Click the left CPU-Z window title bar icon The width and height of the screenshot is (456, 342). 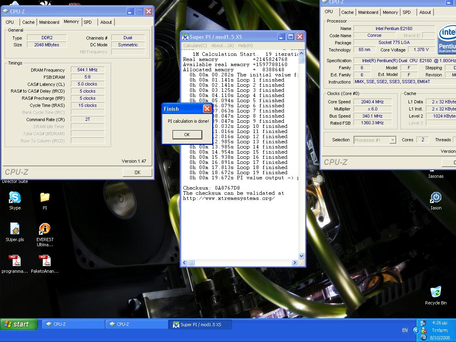pyautogui.click(x=6, y=11)
